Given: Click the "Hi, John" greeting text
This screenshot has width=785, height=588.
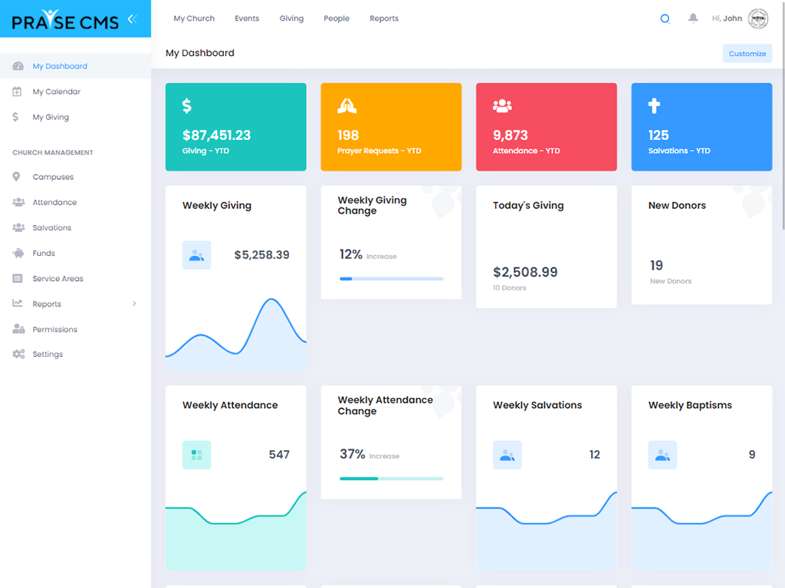Looking at the screenshot, I should (727, 18).
